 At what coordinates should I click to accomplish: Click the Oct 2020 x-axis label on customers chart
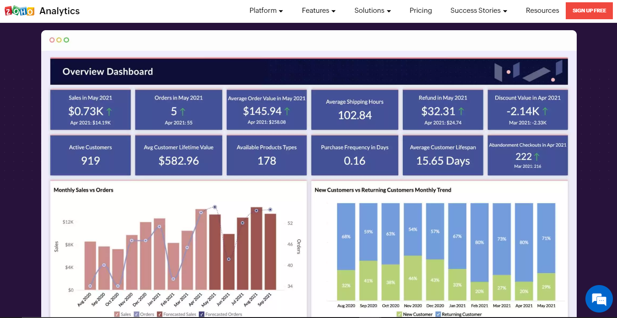pyautogui.click(x=390, y=306)
